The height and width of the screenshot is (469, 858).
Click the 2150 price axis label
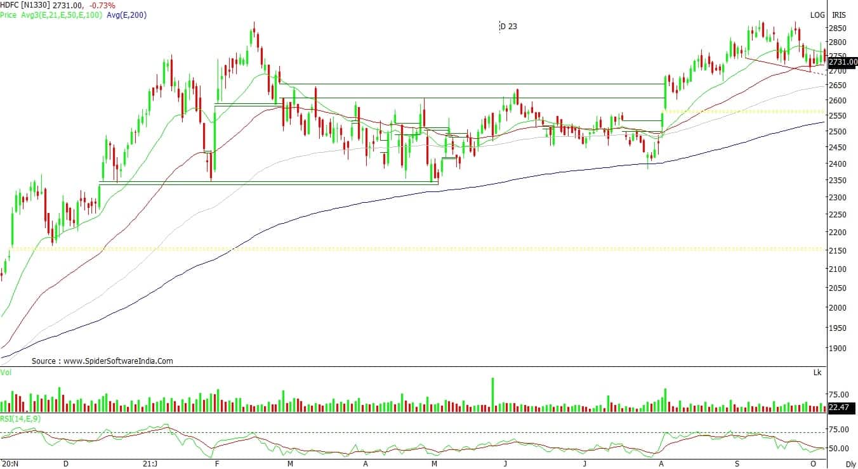click(838, 251)
